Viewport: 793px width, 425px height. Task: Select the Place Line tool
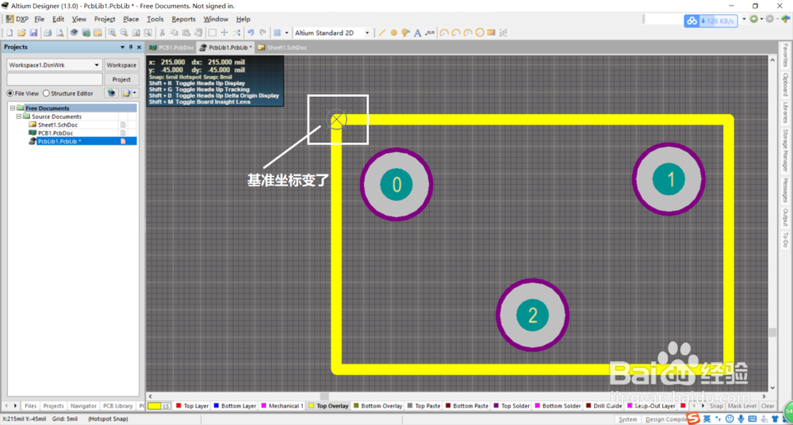tap(382, 33)
